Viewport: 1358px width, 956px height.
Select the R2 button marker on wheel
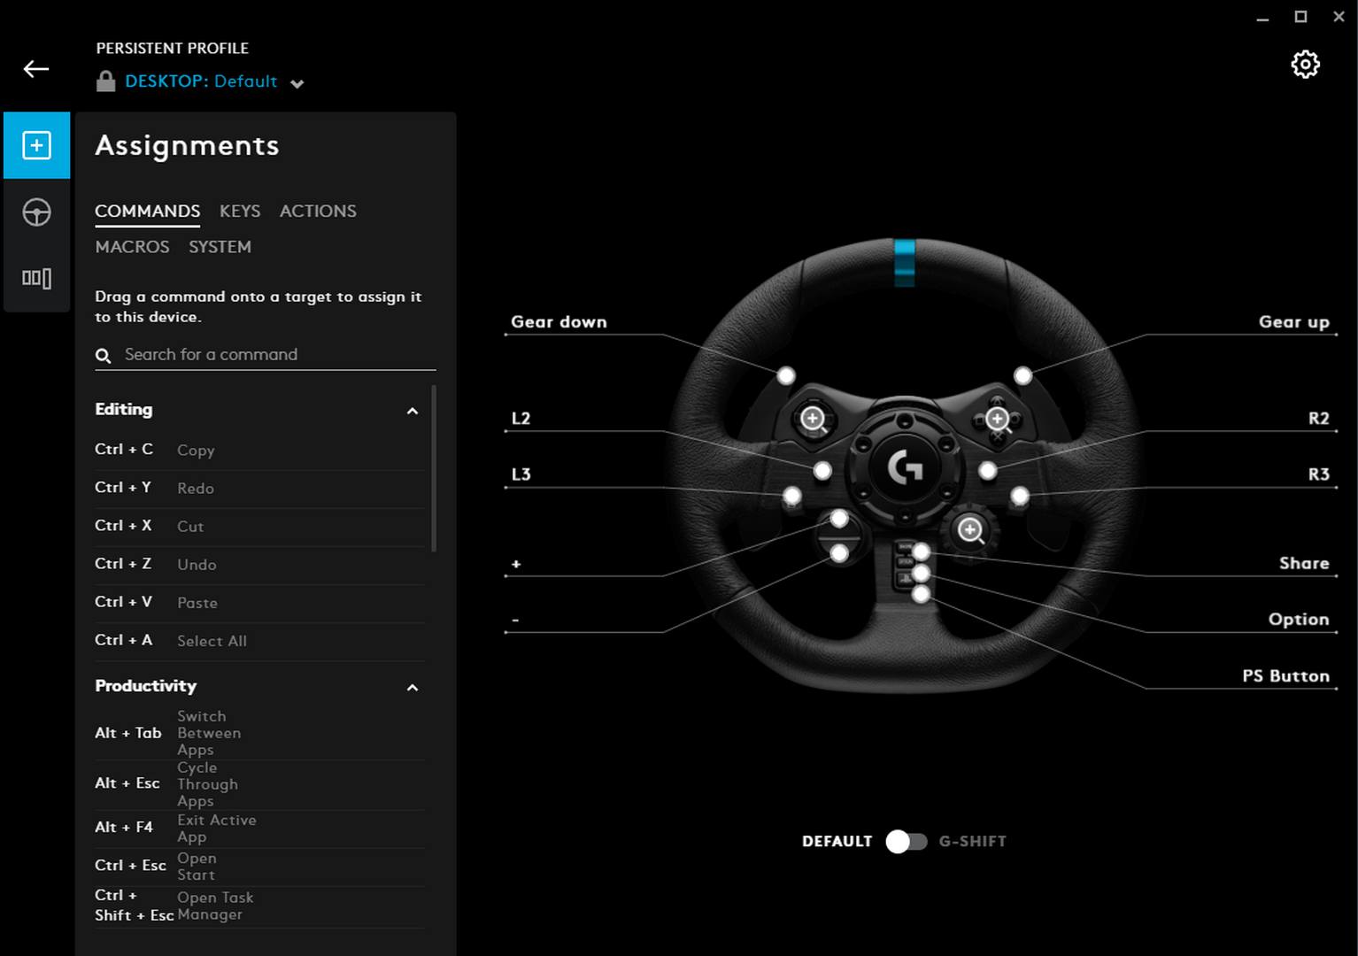[x=988, y=471]
